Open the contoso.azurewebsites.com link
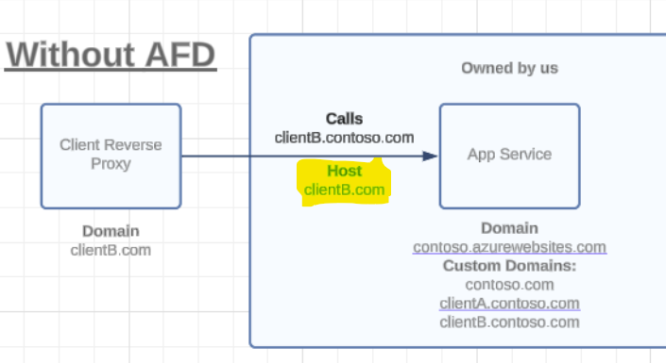The height and width of the screenshot is (363, 666). 510,247
